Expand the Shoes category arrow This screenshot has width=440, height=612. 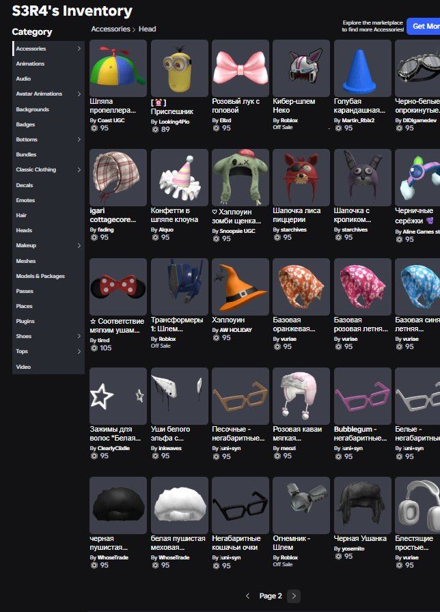(79, 336)
